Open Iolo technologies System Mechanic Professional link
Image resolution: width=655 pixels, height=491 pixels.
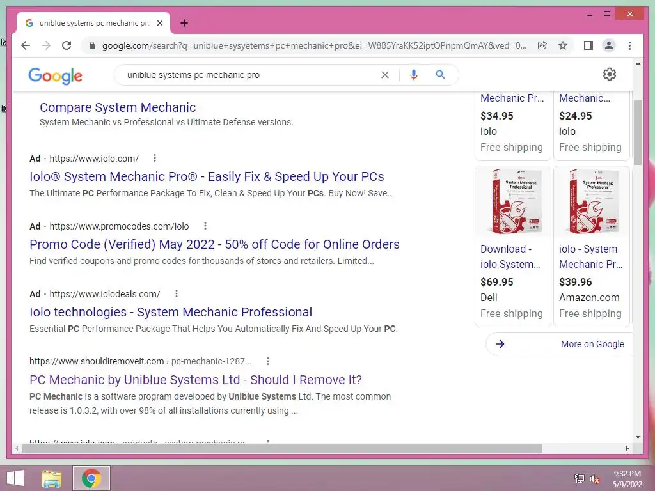(170, 312)
